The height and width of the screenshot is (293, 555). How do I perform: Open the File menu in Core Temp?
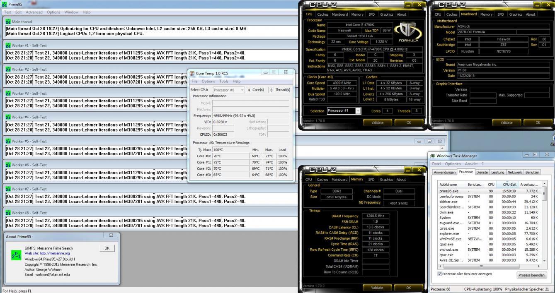click(194, 81)
